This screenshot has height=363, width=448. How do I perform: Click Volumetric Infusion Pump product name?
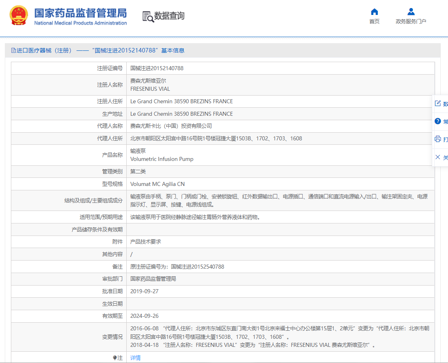coord(162,159)
